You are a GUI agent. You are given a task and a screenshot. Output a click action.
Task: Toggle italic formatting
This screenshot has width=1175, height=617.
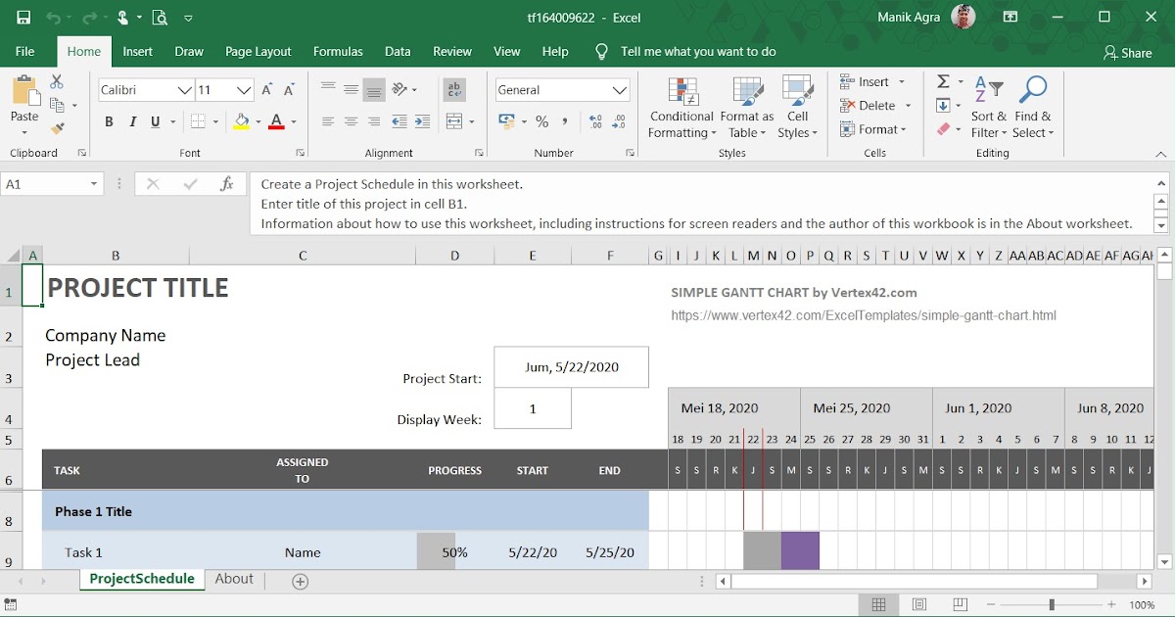132,122
